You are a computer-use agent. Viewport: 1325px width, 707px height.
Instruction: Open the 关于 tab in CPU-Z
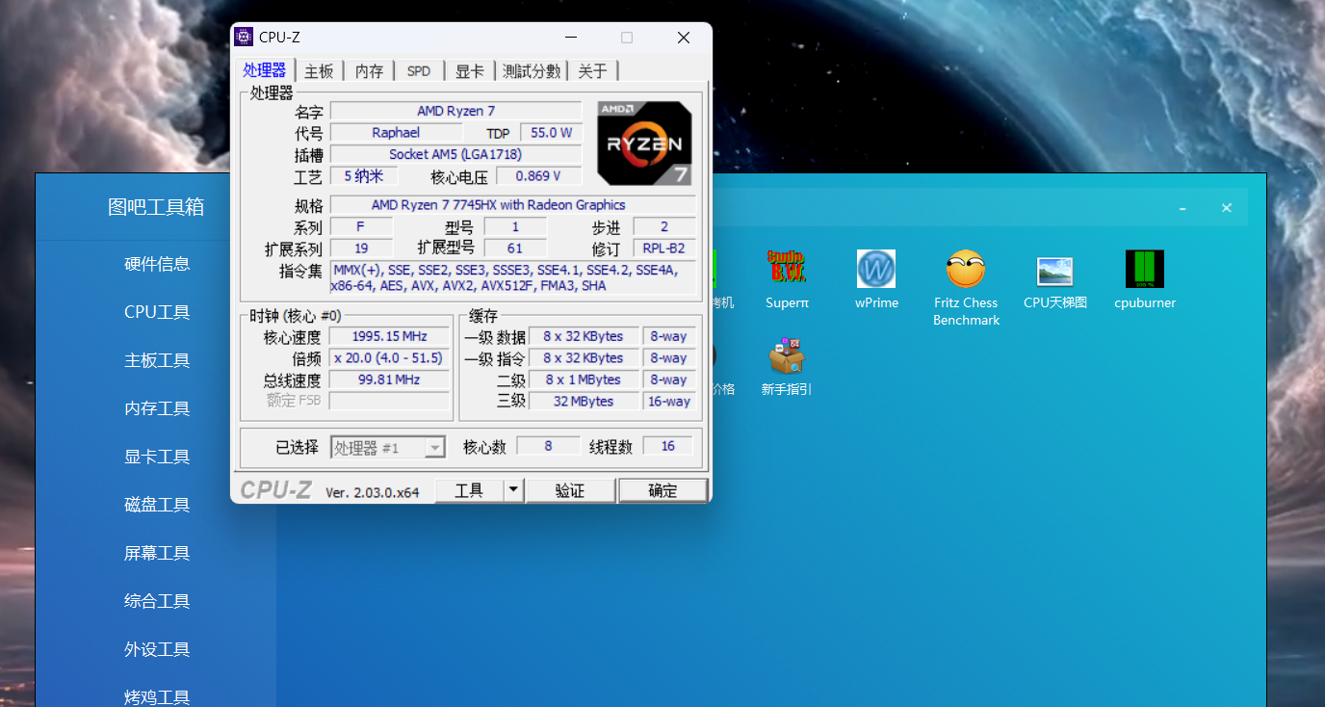pyautogui.click(x=593, y=71)
